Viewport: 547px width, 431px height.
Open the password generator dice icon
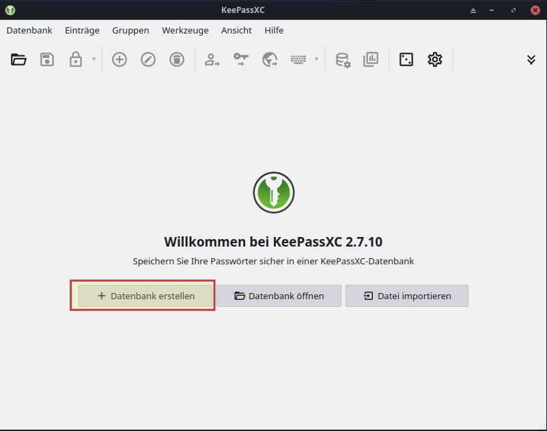pyautogui.click(x=406, y=59)
